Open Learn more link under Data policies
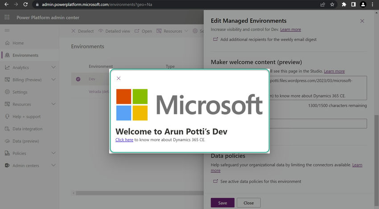Viewport: 379px width, 209px height. point(357,165)
